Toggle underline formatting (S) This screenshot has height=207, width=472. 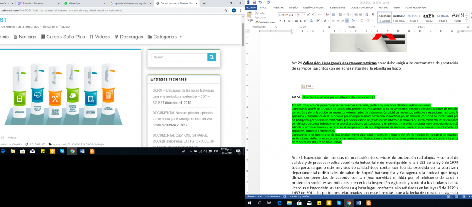point(290,21)
